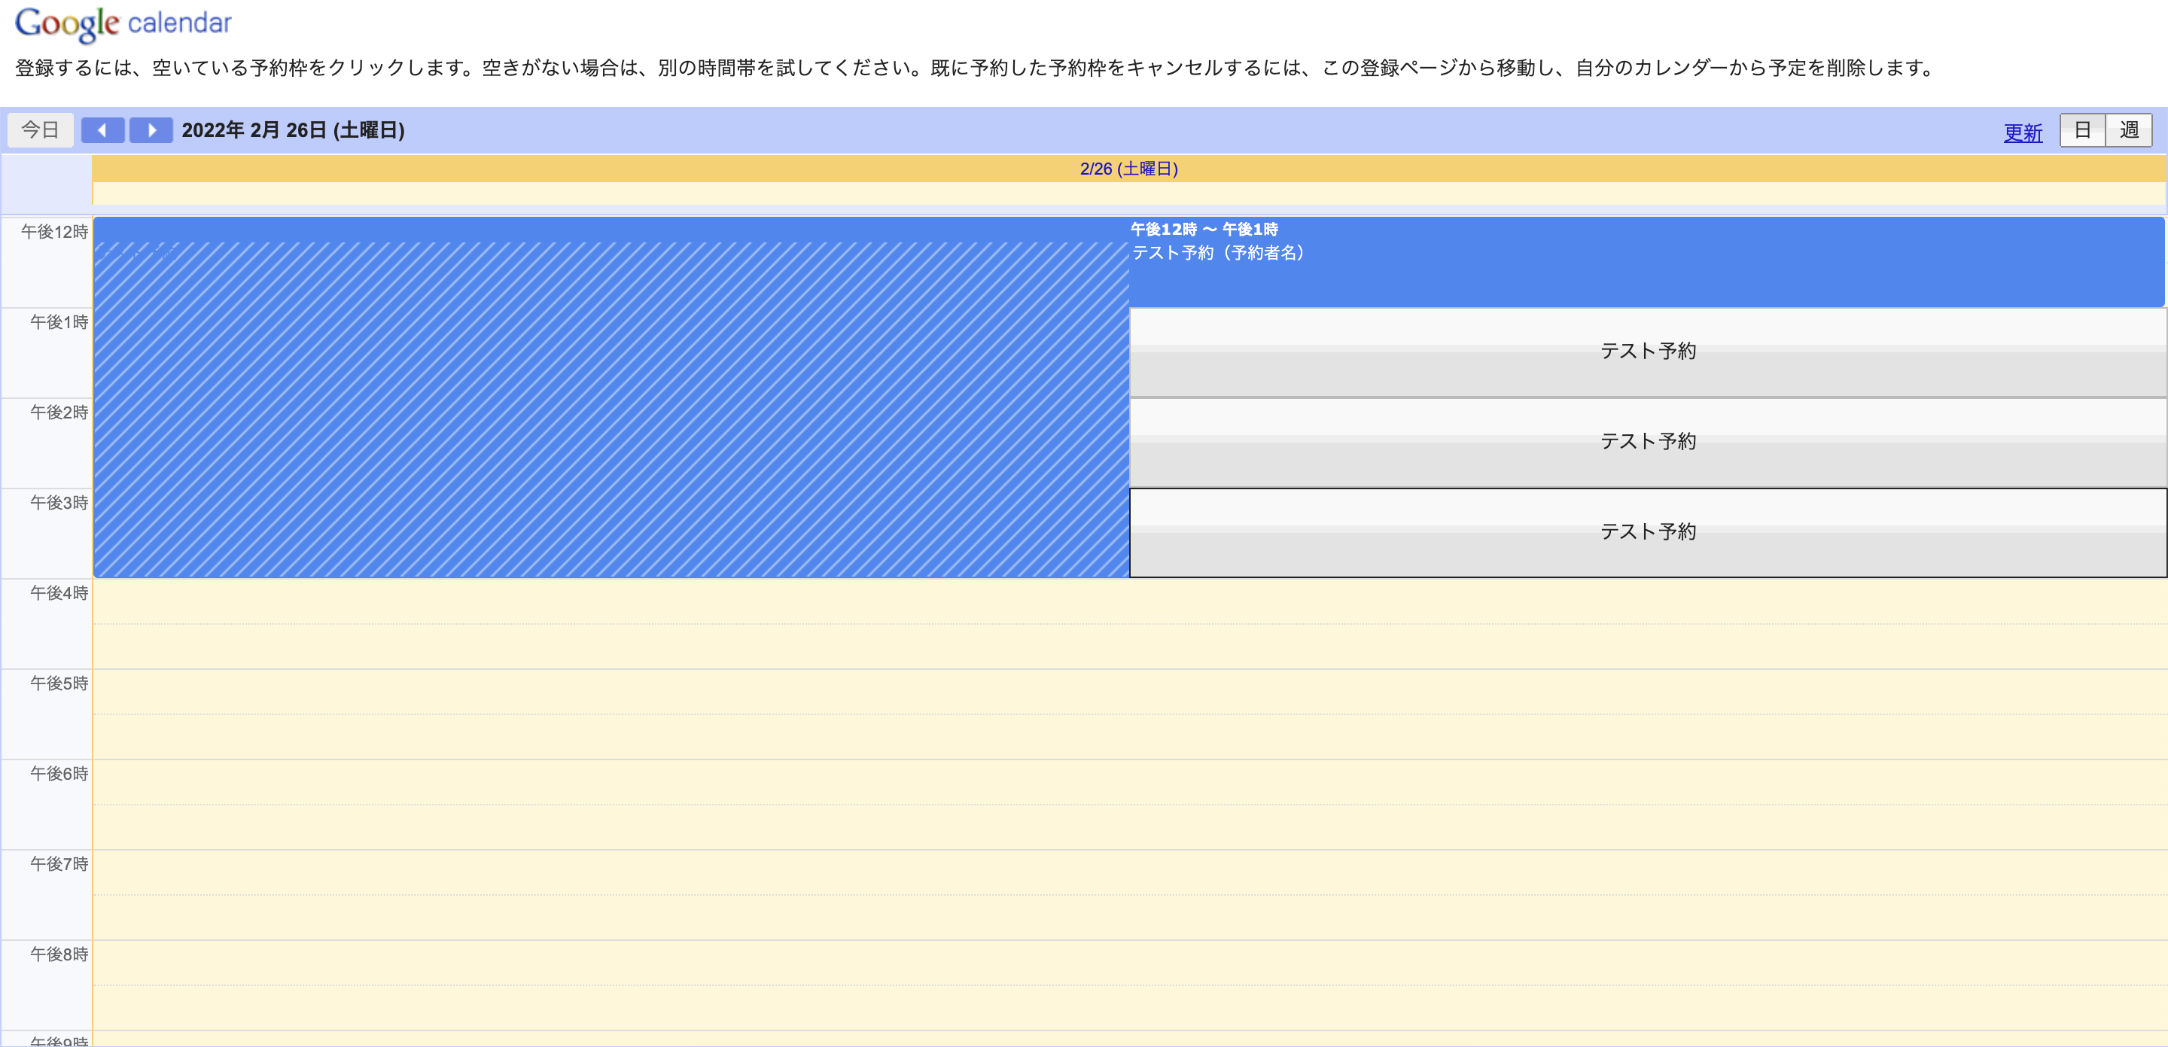Select the テスト予約 slot at 午後2時

click(x=1647, y=441)
